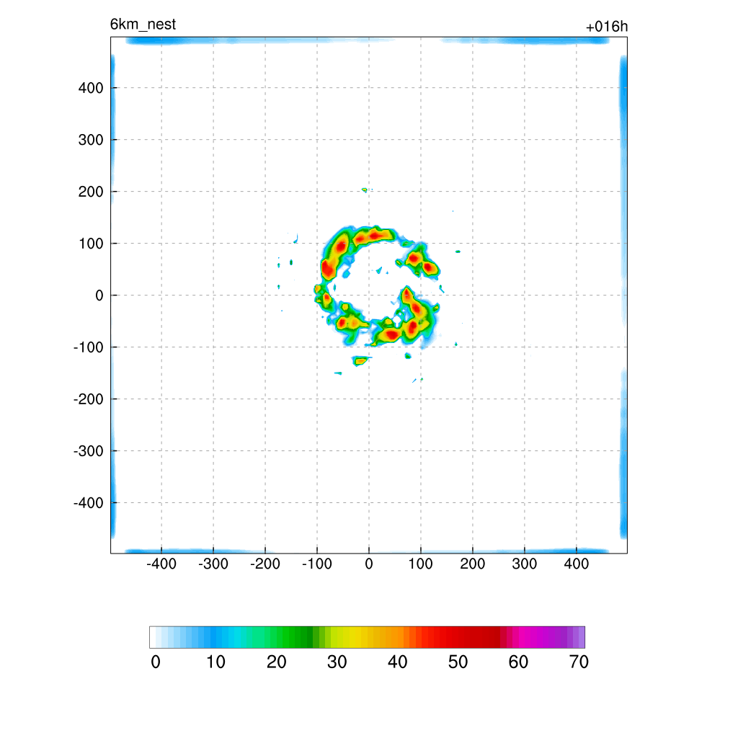The height and width of the screenshot is (738, 738).
Task: Select the y-axis tick label "400"
Action: pos(91,88)
